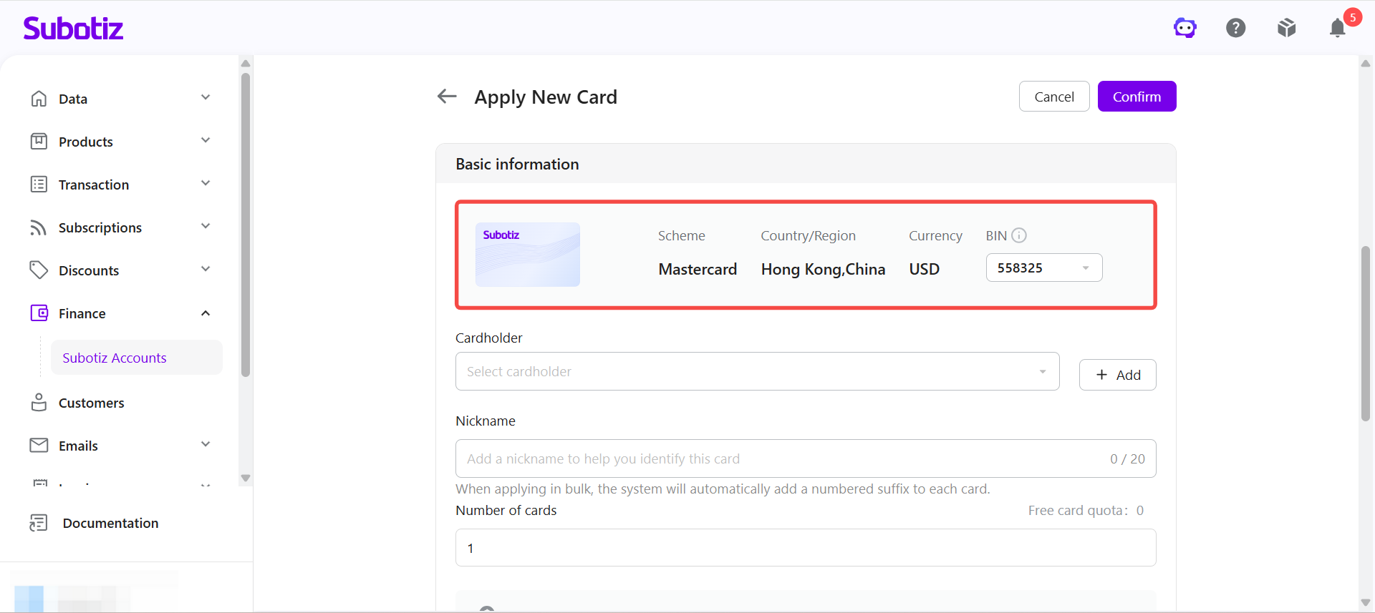Expand the Data menu chevron
Viewport: 1375px width, 613px height.
pos(206,97)
